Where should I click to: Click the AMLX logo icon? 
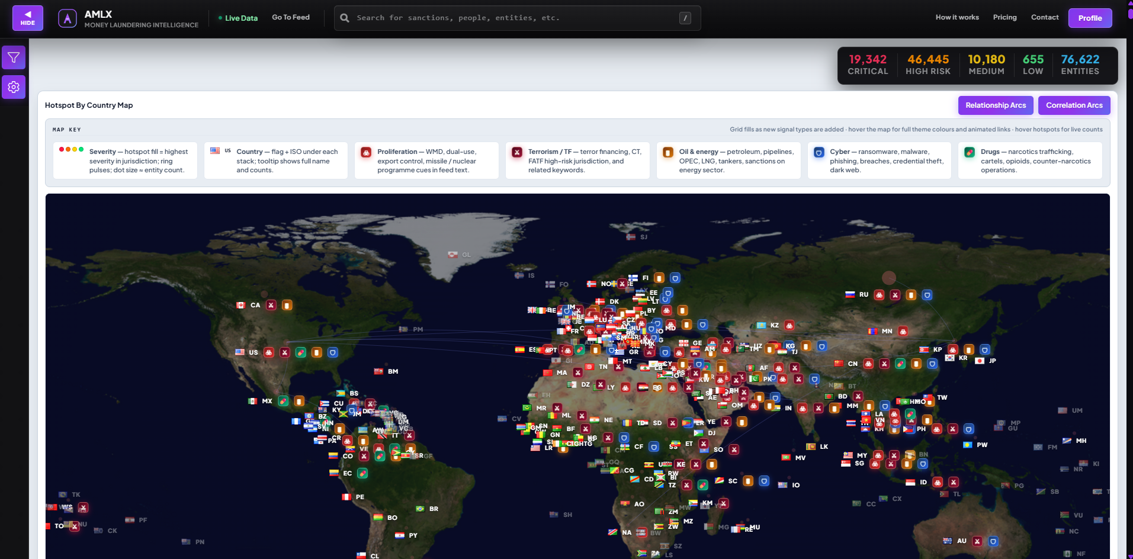68,18
